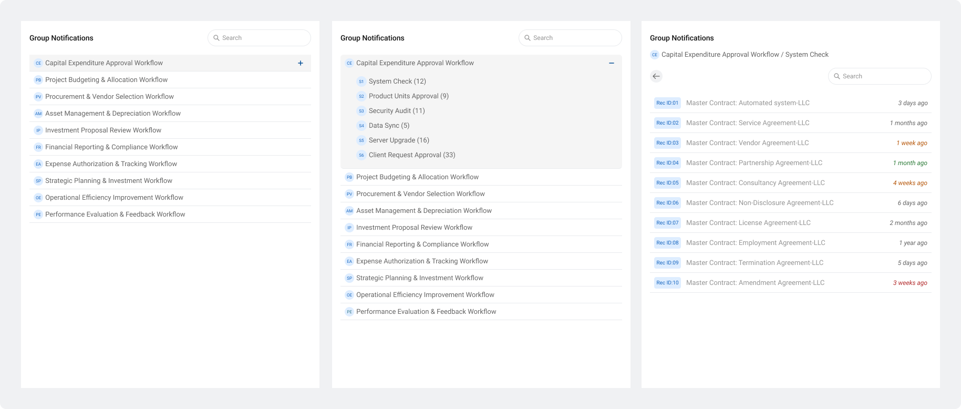Collapse Capital Expenditure workflow with minus icon
The image size is (961, 409).
click(611, 63)
